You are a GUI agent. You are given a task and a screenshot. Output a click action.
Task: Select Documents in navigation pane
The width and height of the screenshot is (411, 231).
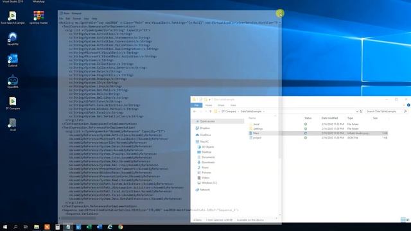coord(208,157)
